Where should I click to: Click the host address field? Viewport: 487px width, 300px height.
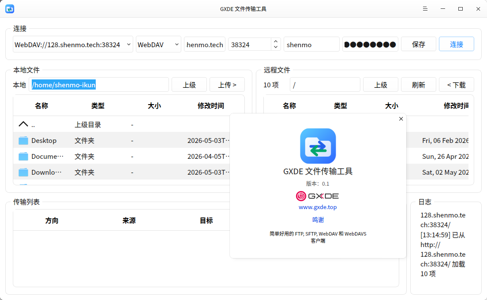[x=205, y=45]
